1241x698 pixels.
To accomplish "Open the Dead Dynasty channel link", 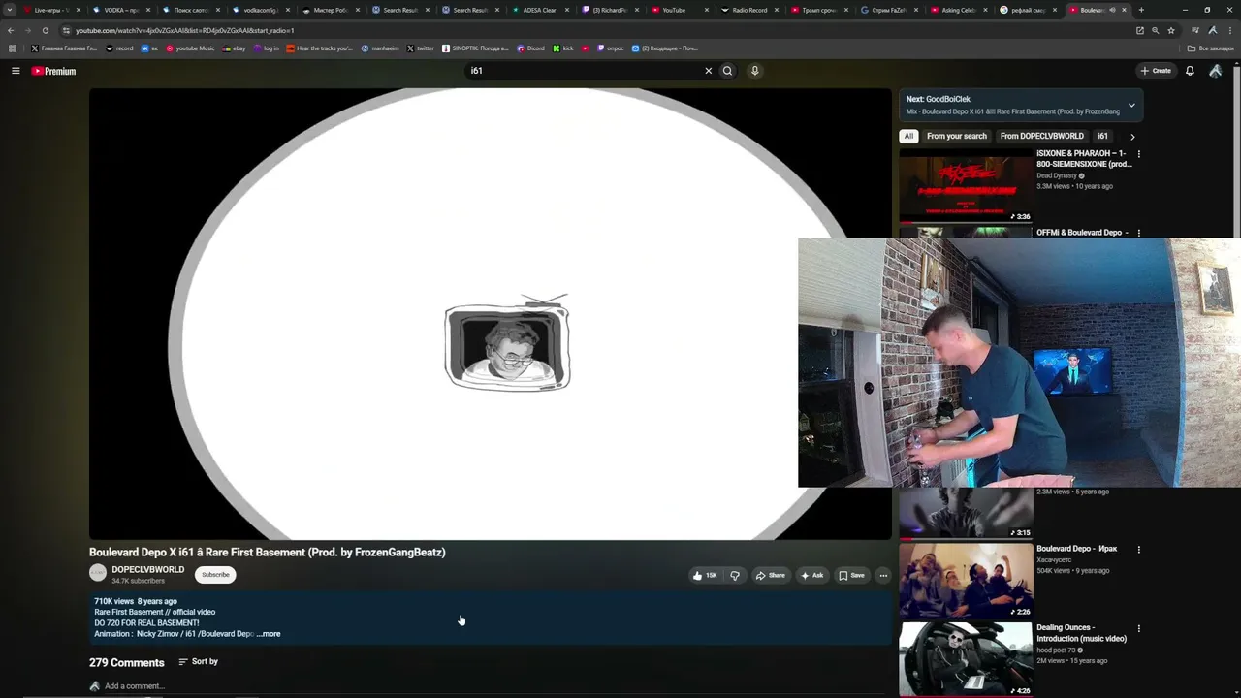I will pyautogui.click(x=1057, y=175).
